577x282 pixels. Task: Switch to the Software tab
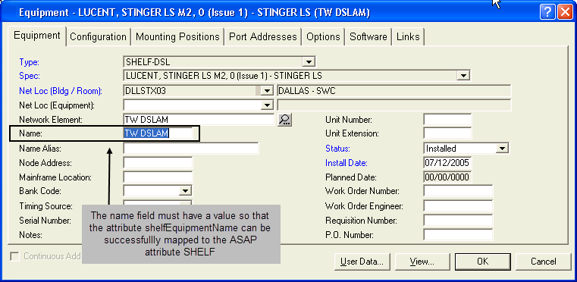click(x=368, y=37)
